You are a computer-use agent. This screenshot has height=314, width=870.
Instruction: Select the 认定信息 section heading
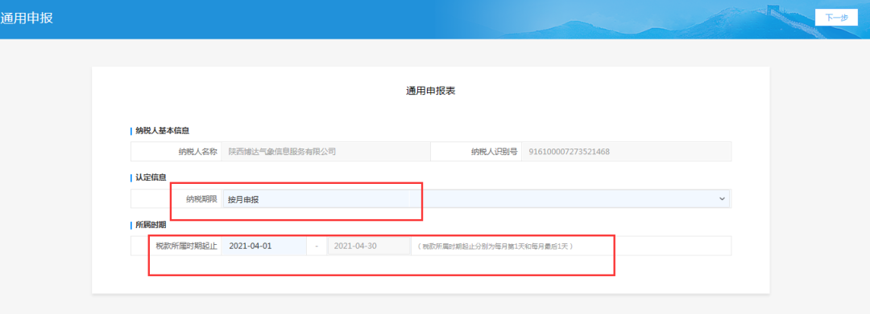coord(151,178)
